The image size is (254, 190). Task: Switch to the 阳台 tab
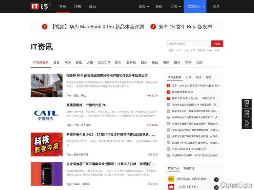(118, 63)
